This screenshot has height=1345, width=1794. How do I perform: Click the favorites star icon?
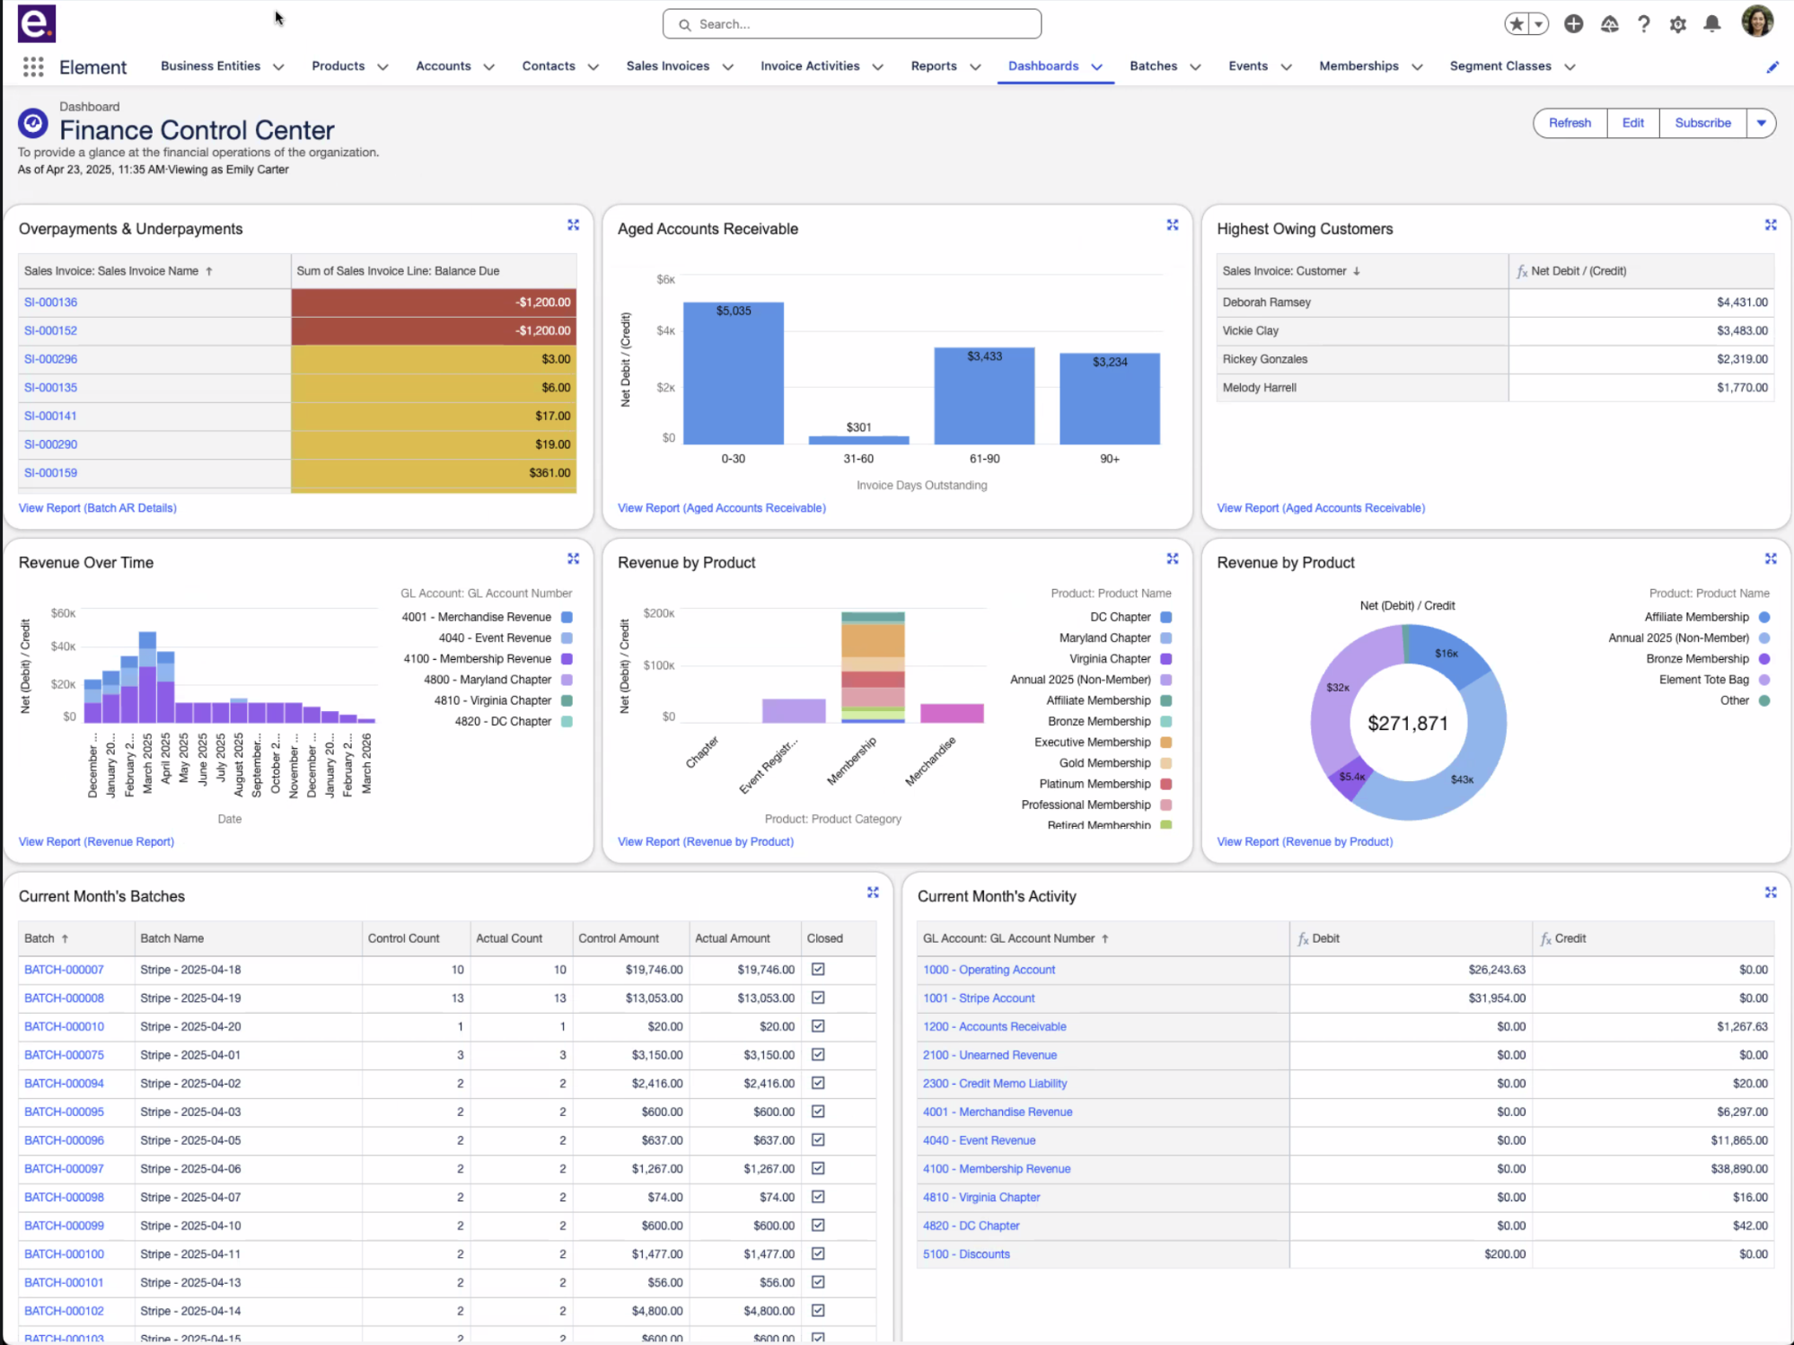pos(1517,24)
